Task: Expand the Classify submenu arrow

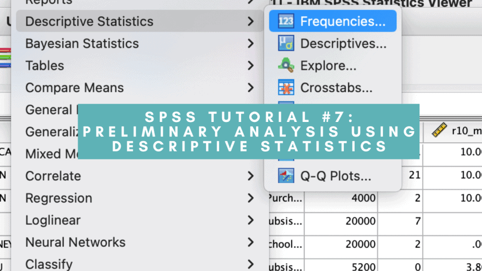Action: tap(251, 264)
